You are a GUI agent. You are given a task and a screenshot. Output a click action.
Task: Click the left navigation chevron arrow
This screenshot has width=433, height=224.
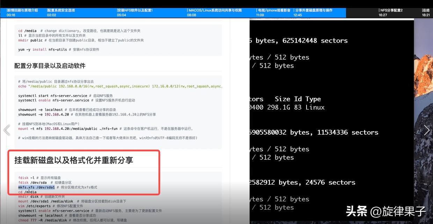tap(6, 130)
